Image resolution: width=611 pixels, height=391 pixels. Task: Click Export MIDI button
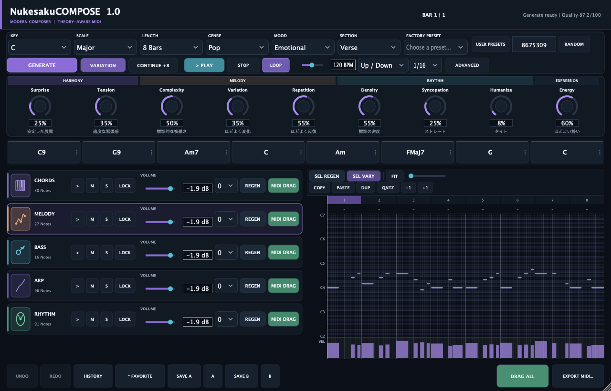click(578, 376)
